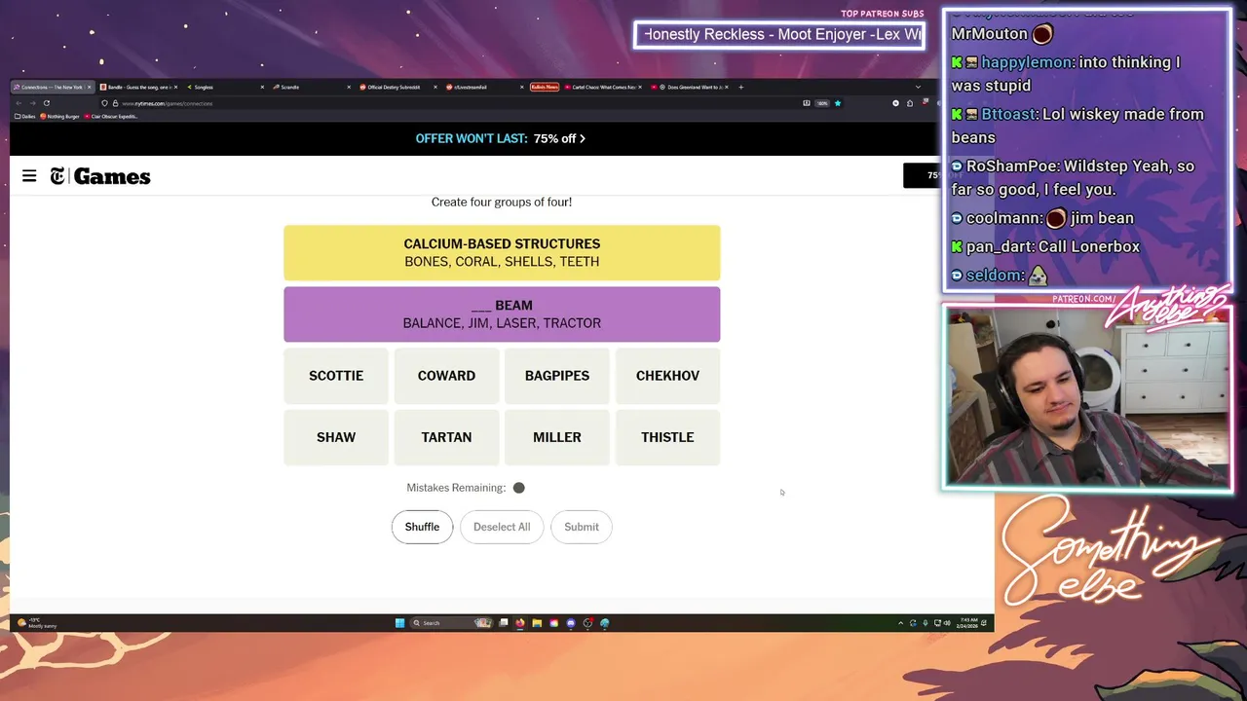1247x701 pixels.
Task: Select the SCOTTIE tile
Action: click(336, 376)
